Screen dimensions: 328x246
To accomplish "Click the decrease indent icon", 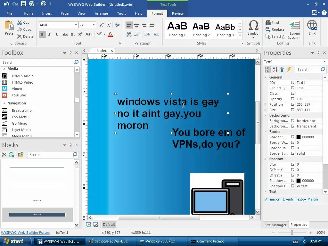I will coord(147,34).
